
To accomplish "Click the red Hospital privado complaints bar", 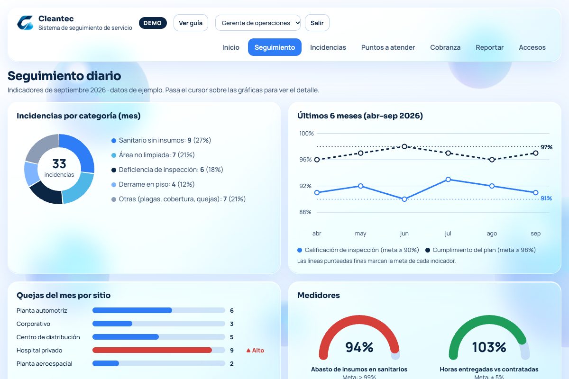I will click(152, 351).
